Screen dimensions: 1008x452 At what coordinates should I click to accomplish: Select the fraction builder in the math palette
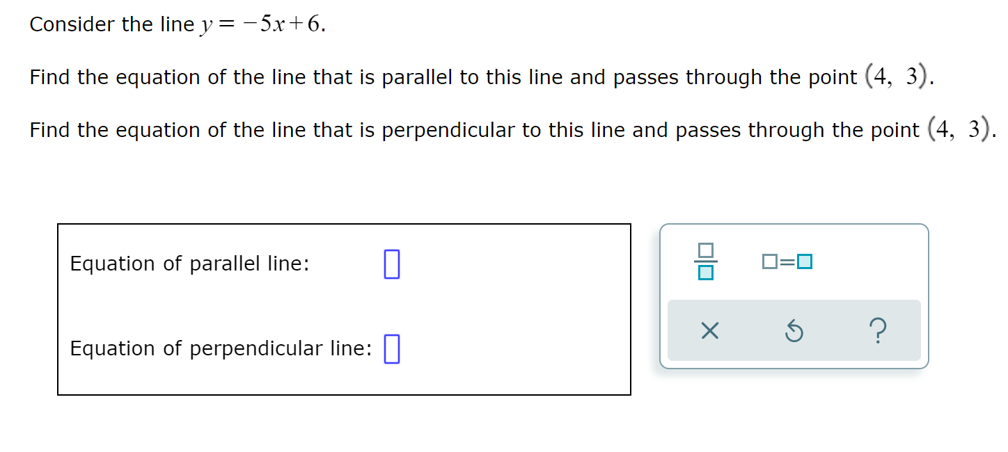pos(707,263)
